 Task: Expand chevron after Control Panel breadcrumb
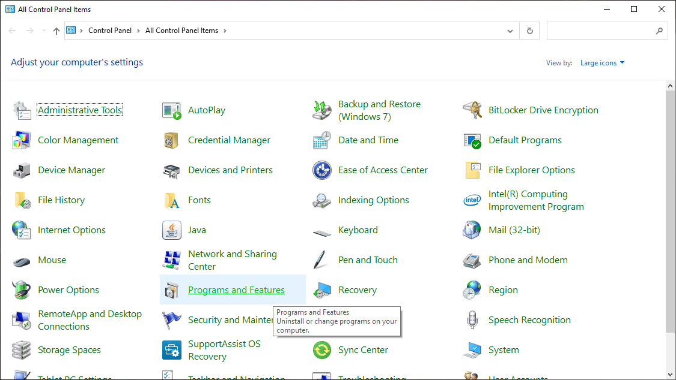138,31
